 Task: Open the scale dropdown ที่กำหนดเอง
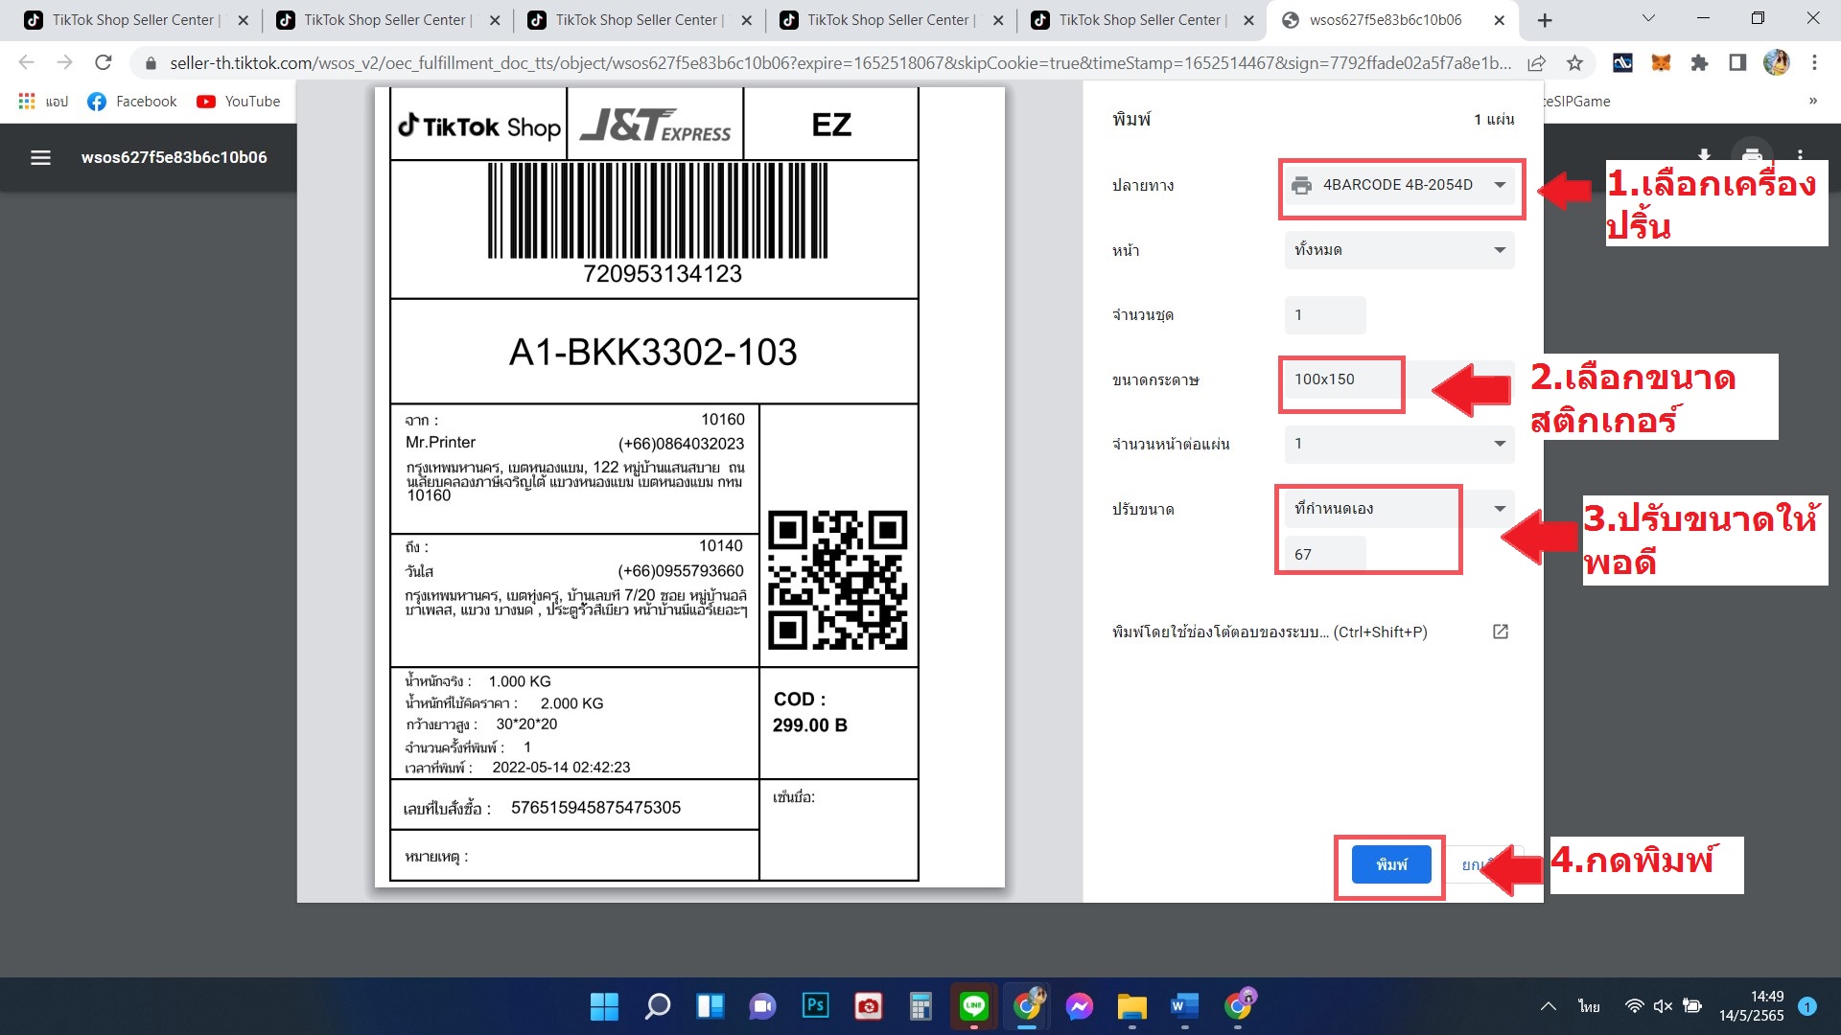point(1400,509)
